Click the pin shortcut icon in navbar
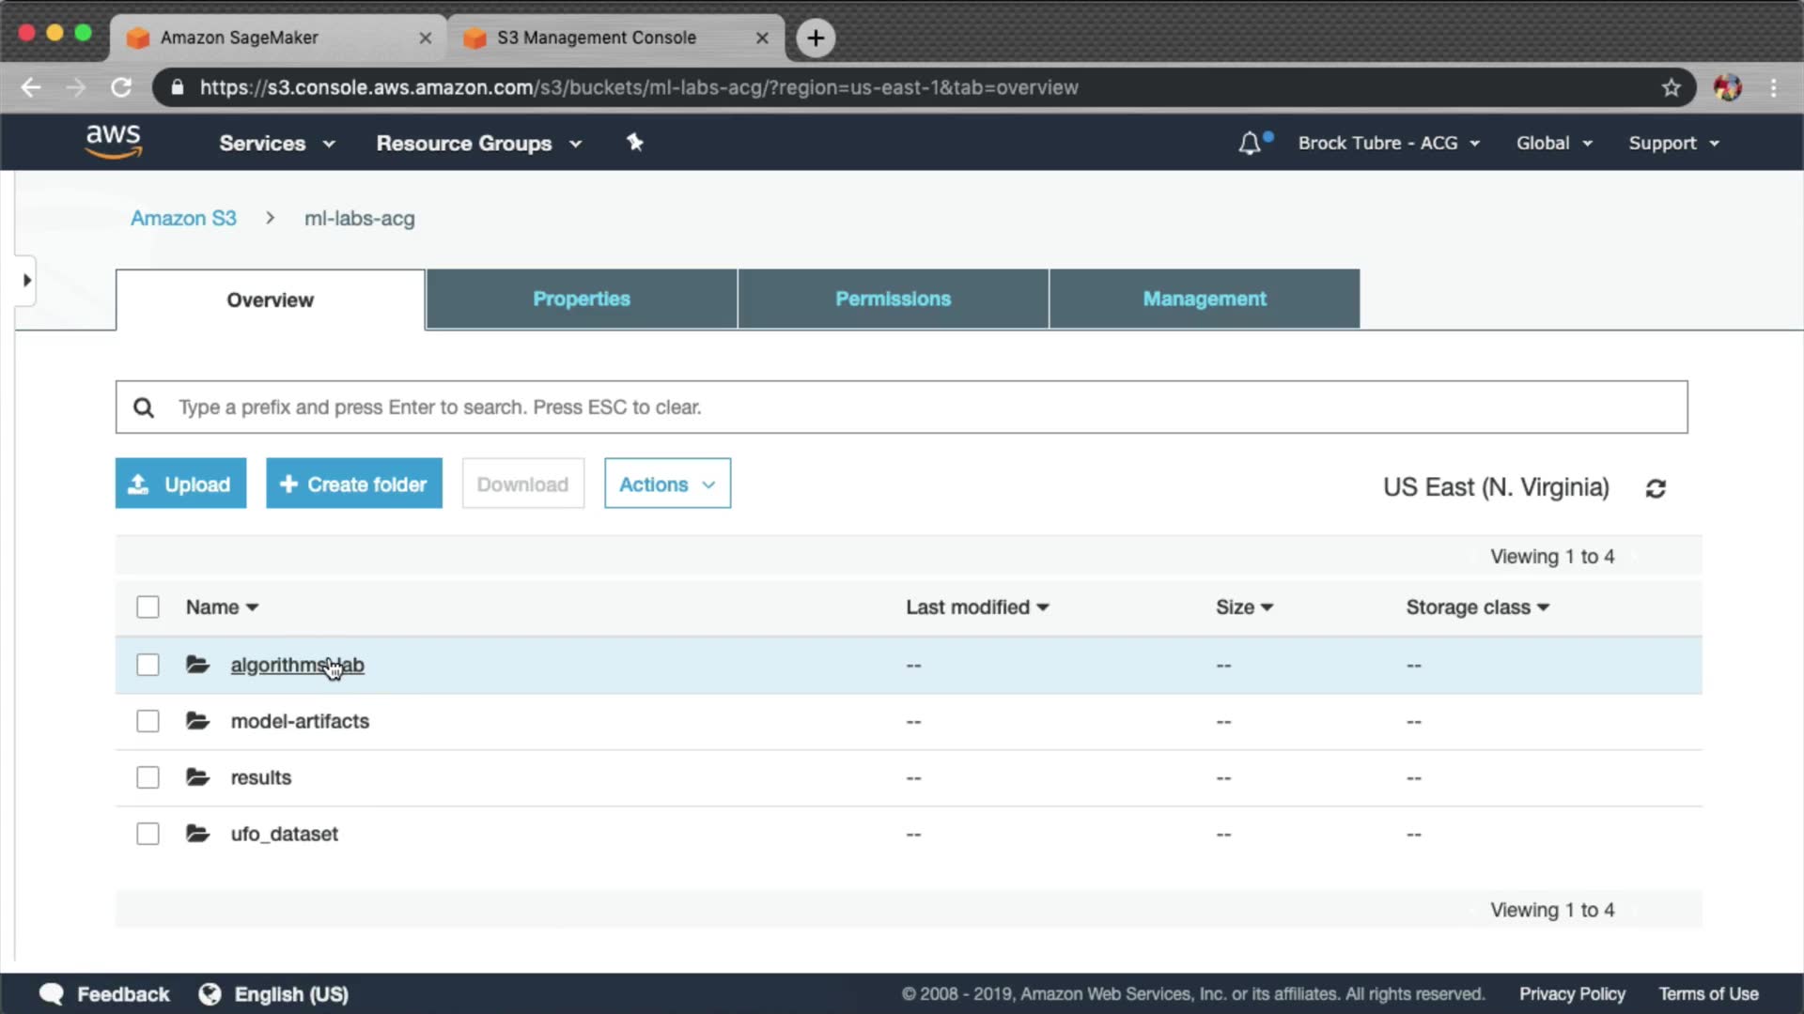Viewport: 1804px width, 1014px height. click(635, 143)
